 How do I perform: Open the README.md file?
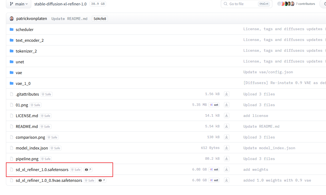(x=27, y=126)
